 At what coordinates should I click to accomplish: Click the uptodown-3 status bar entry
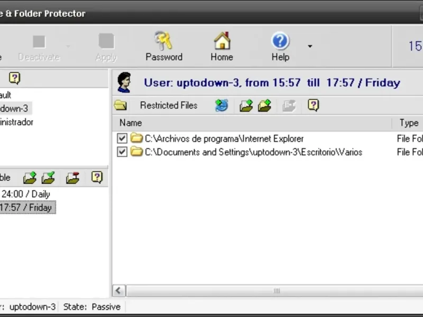pos(32,307)
